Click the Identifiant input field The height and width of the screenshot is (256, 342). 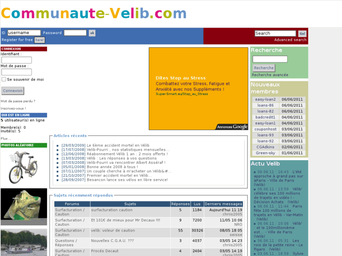16,60
